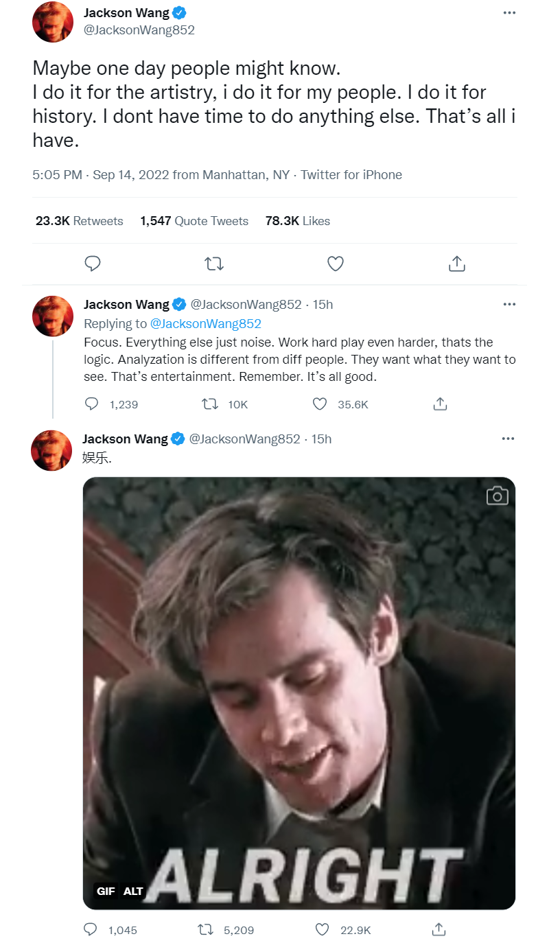Reply to the GIF tweet
The height and width of the screenshot is (943, 549).
tap(91, 930)
